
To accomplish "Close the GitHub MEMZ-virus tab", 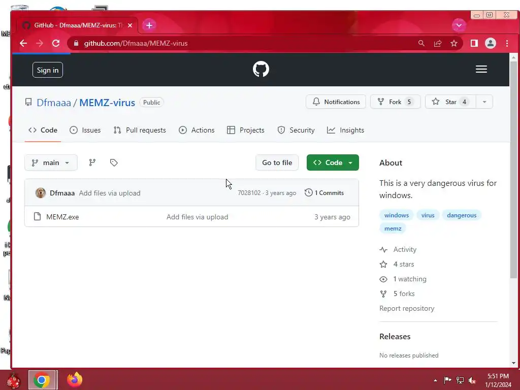I will (130, 25).
